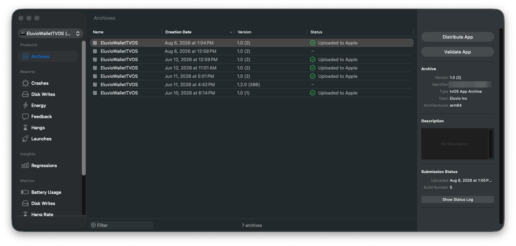Click the Regressions bar chart icon
The image size is (516, 246).
tap(25, 165)
